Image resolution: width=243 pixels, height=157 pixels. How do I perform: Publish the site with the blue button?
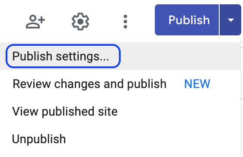(187, 20)
